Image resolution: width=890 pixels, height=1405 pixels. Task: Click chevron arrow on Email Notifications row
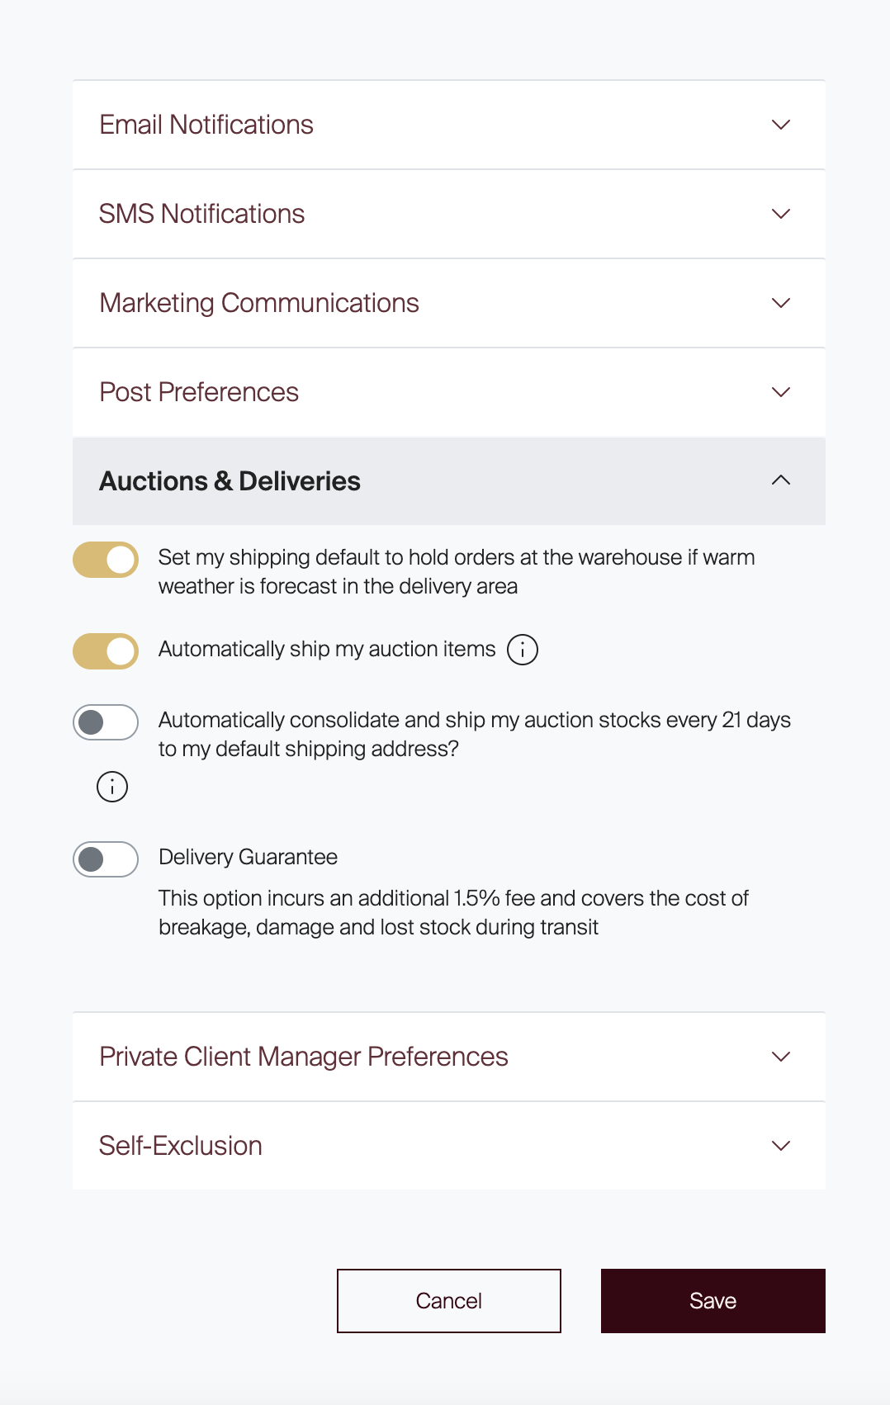(781, 125)
